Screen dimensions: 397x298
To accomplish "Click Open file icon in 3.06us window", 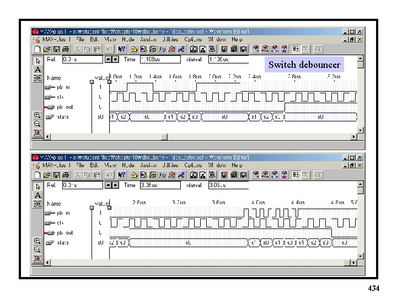I will coord(47,175).
